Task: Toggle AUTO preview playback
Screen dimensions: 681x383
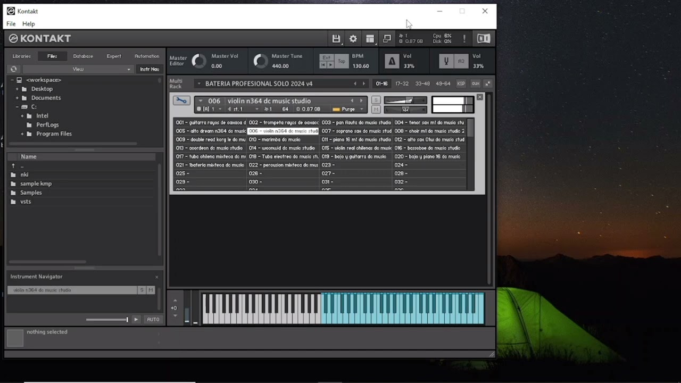Action: point(153,319)
